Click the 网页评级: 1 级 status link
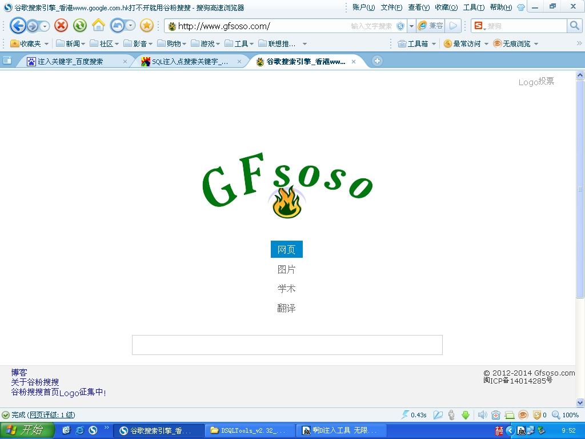585x439 pixels. click(51, 415)
